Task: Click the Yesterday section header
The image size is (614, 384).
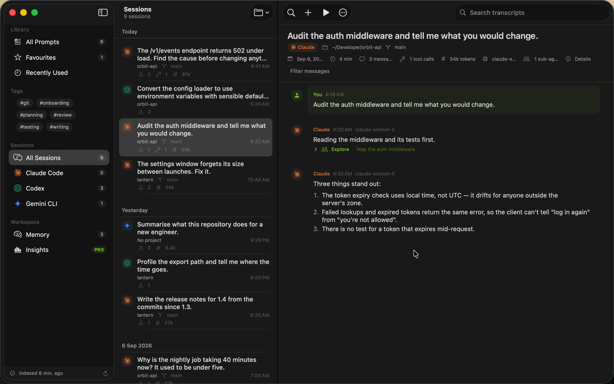Action: (135, 210)
